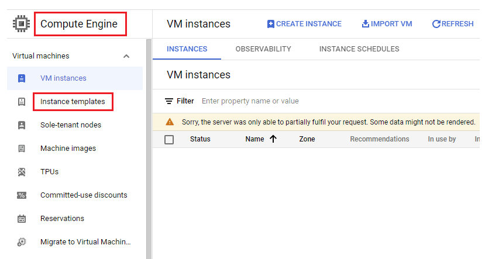Screen dimensions: 492x259
Task: Click the Recommendations column header
Action: (x=380, y=139)
